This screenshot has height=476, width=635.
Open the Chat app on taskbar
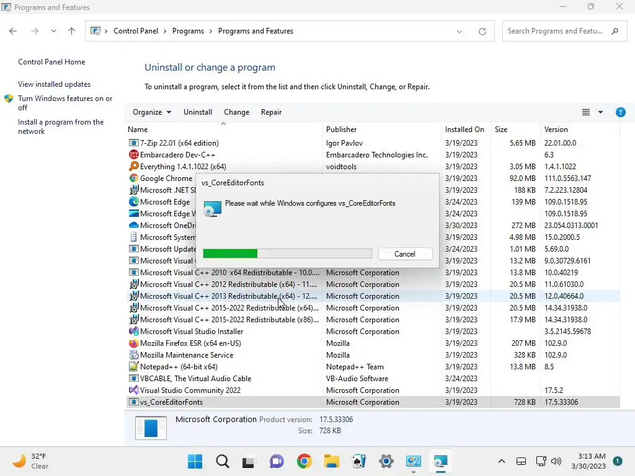[x=277, y=461]
